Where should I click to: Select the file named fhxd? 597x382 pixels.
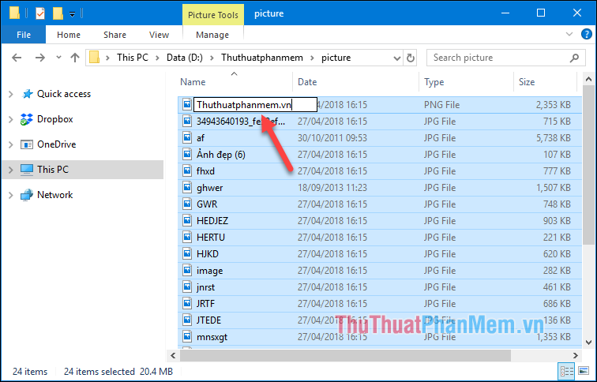tap(205, 171)
